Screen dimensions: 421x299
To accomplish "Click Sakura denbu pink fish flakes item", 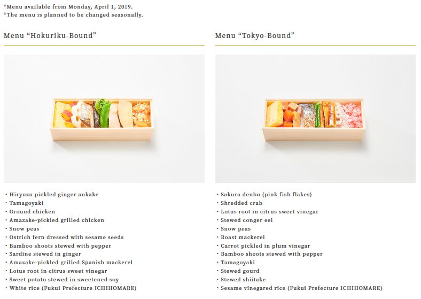I will click(266, 195).
